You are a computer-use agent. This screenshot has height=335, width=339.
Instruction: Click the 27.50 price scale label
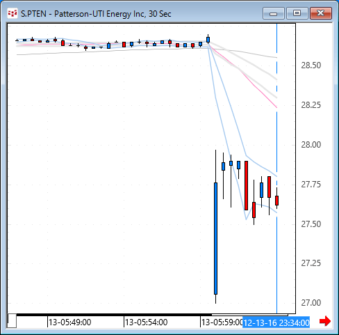[311, 224]
